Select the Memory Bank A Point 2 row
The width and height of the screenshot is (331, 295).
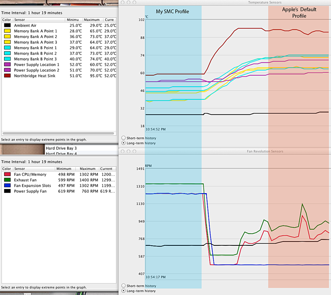pos(59,37)
